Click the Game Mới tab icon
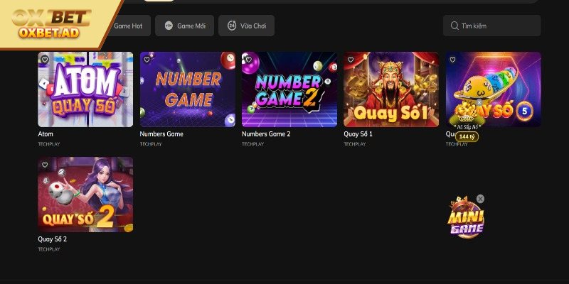The image size is (569, 284). click(x=169, y=26)
